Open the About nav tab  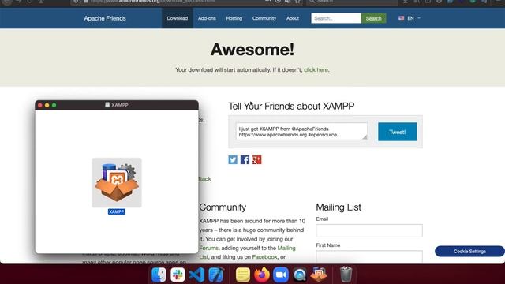[x=293, y=18]
